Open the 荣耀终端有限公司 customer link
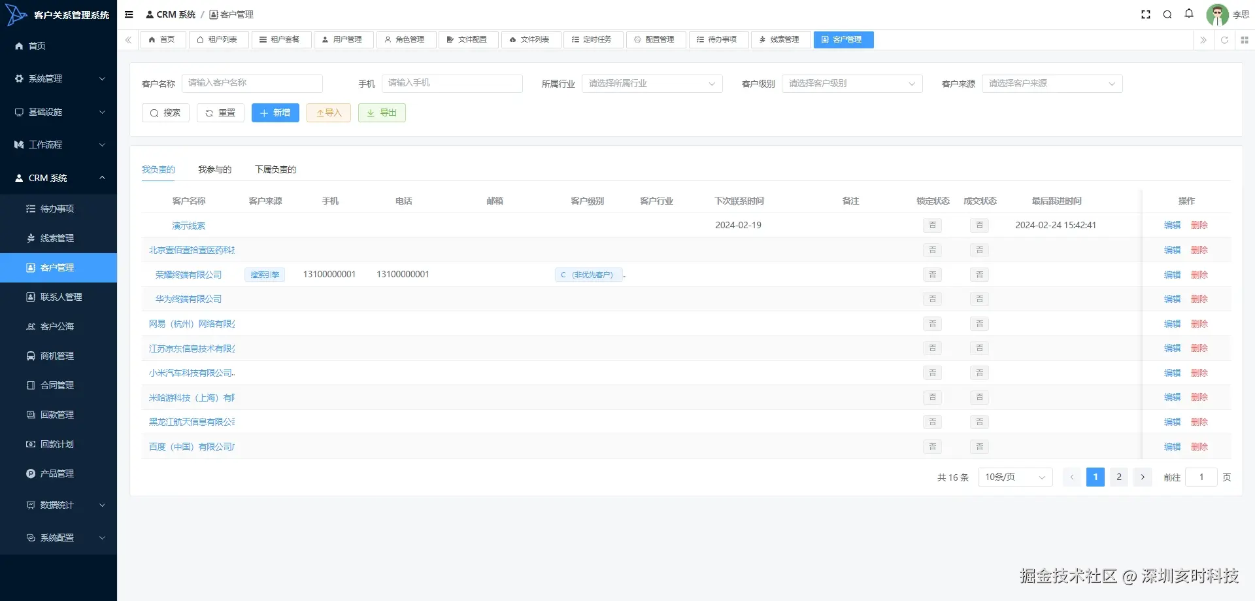This screenshot has height=601, width=1255. (189, 275)
